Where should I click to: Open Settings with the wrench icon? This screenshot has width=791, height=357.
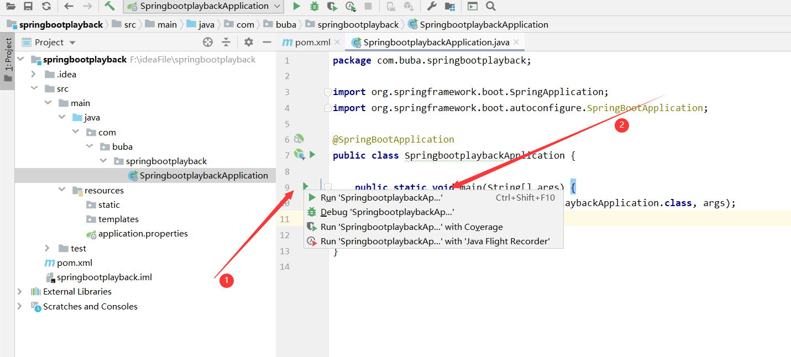click(432, 6)
